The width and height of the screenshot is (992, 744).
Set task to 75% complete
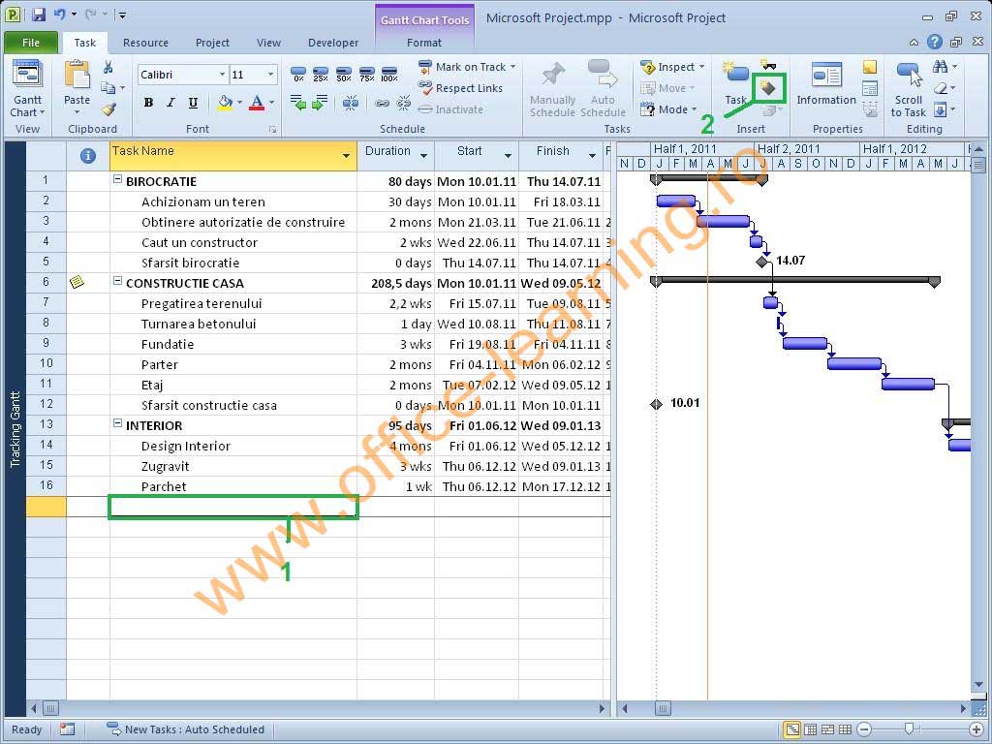pos(366,74)
